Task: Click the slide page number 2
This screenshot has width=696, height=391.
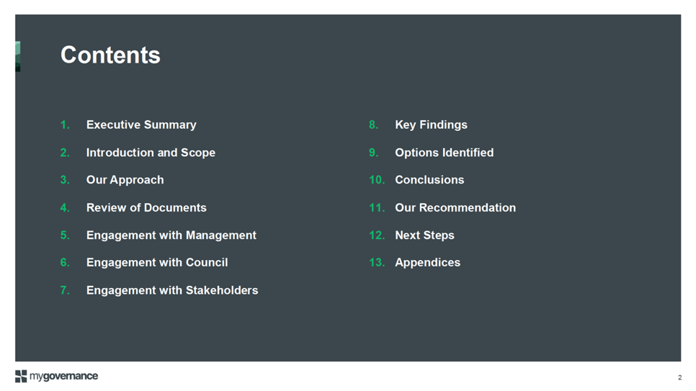Action: [x=679, y=378]
